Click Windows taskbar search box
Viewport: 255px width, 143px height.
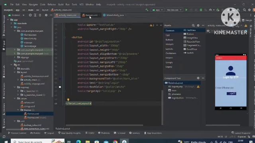click(37, 141)
